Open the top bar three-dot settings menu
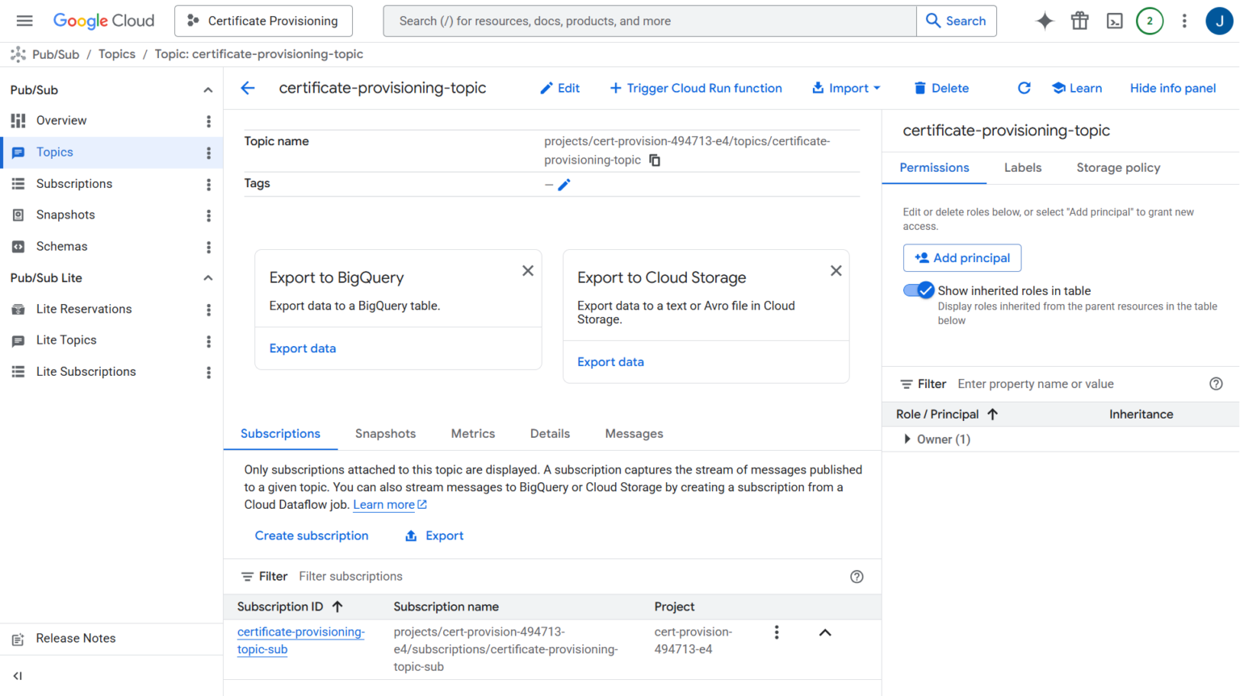The image size is (1240, 696). pos(1184,21)
